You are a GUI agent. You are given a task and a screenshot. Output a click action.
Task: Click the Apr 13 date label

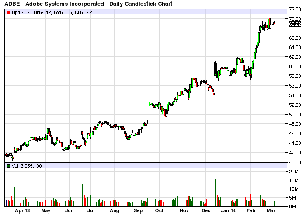[22, 211]
